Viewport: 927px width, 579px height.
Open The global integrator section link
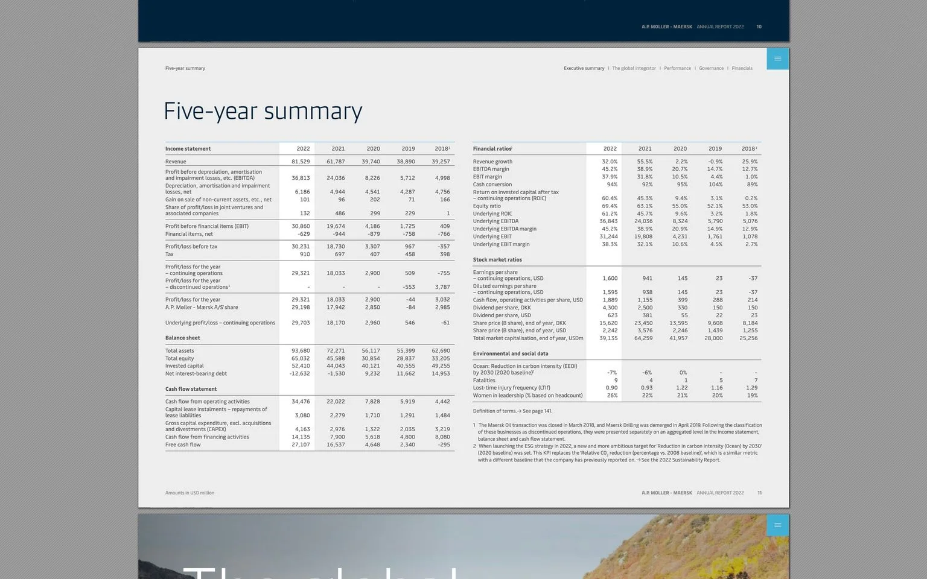(x=634, y=68)
